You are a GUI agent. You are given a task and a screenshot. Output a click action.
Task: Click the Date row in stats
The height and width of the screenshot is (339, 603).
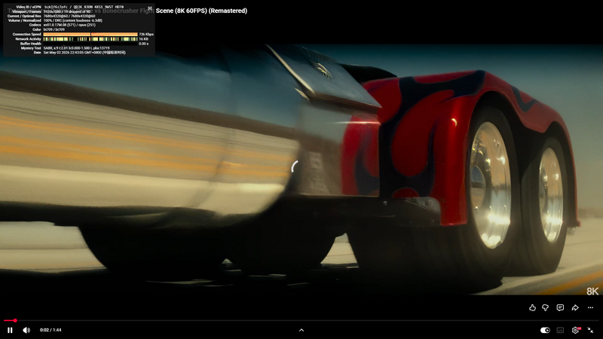(x=79, y=53)
